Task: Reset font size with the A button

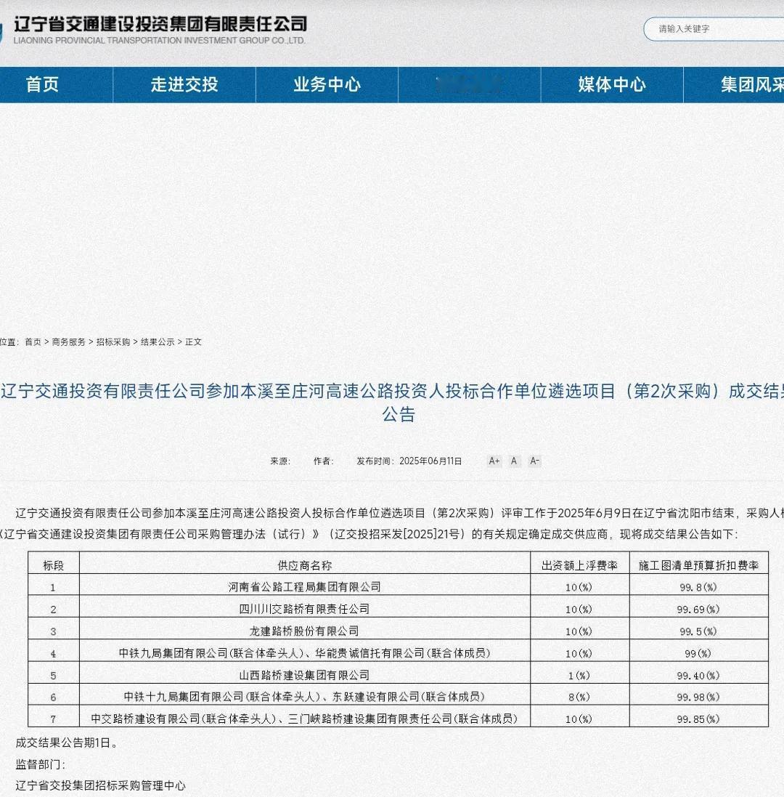Action: 514,461
